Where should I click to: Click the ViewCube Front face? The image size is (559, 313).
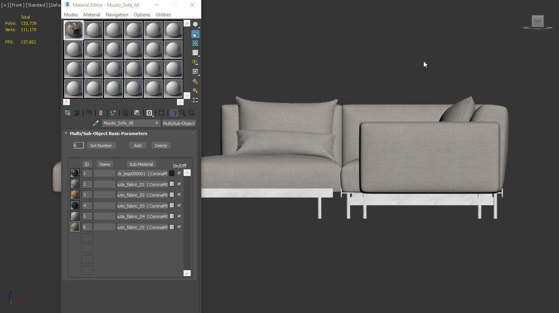pyautogui.click(x=538, y=21)
